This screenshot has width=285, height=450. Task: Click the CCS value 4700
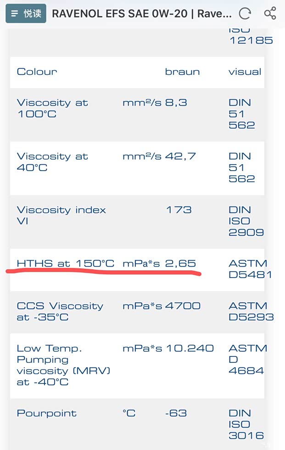[x=184, y=306]
